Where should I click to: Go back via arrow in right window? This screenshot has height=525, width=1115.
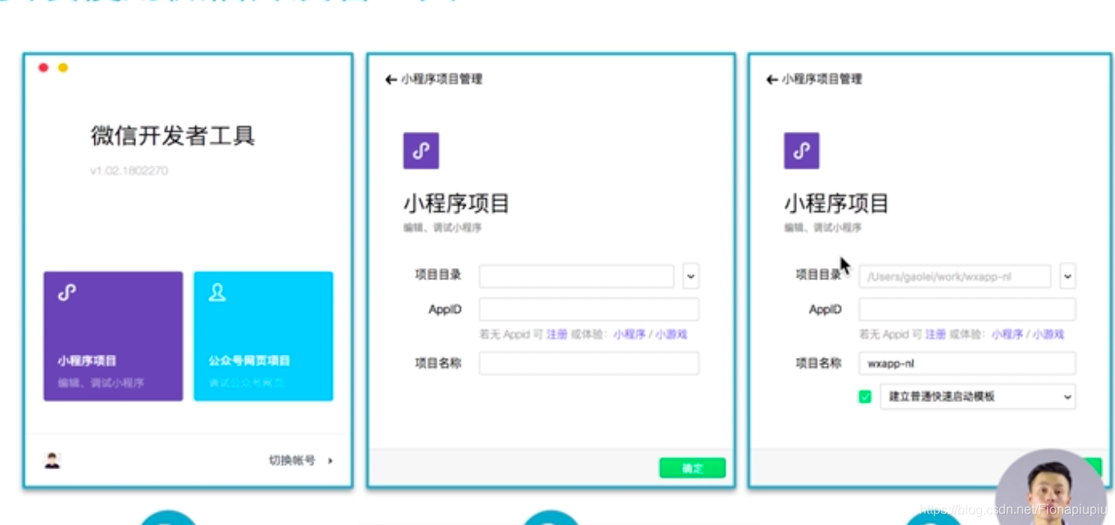click(x=771, y=79)
